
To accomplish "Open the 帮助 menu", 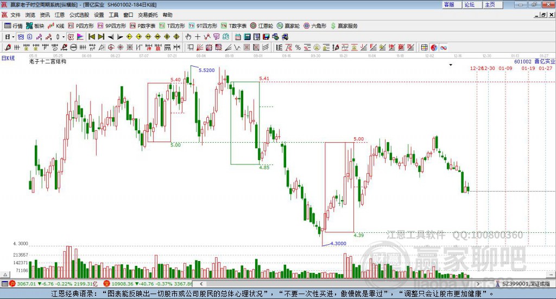I will click(167, 15).
